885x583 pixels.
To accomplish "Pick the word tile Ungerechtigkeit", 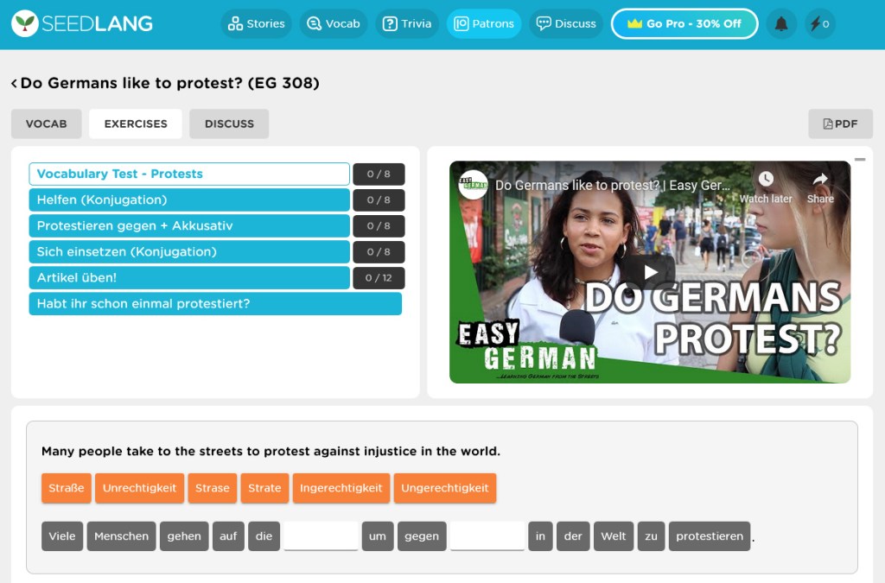I will click(444, 488).
